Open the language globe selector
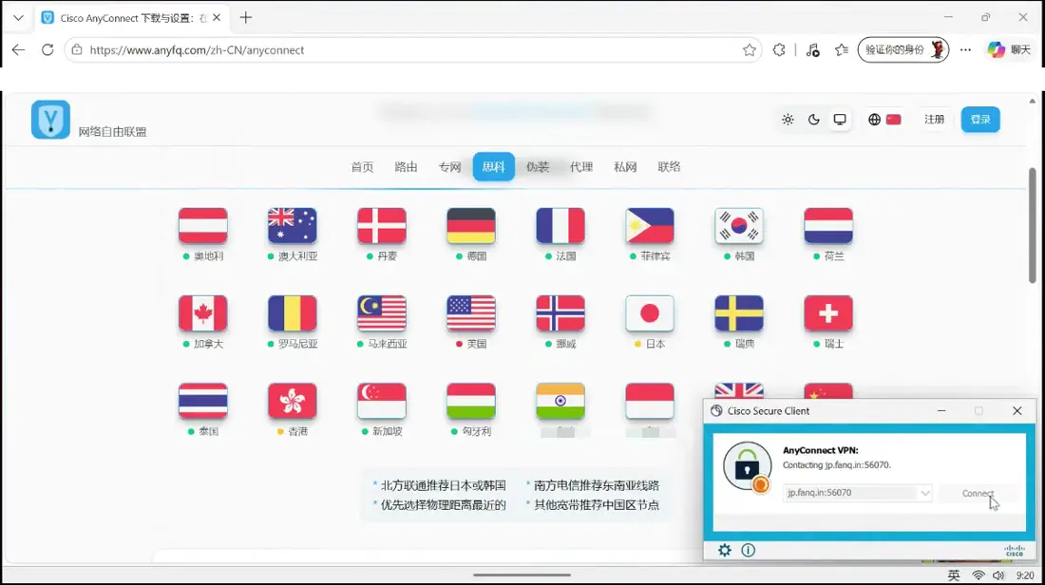 [x=874, y=120]
